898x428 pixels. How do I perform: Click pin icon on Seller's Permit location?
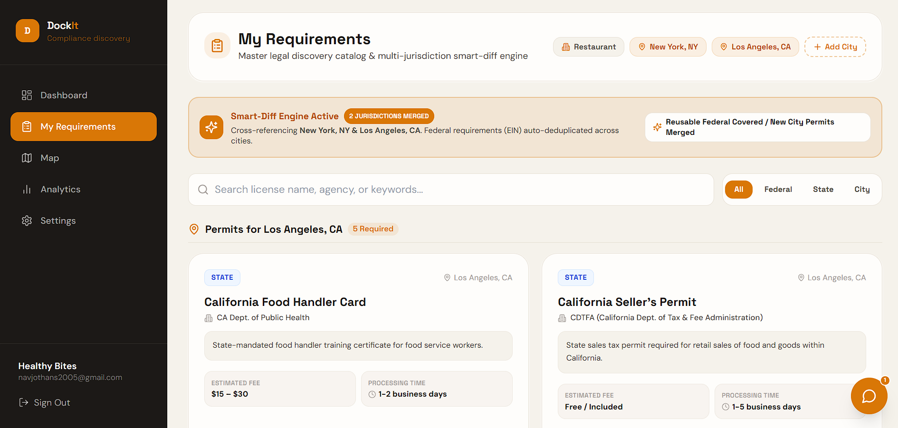point(801,277)
